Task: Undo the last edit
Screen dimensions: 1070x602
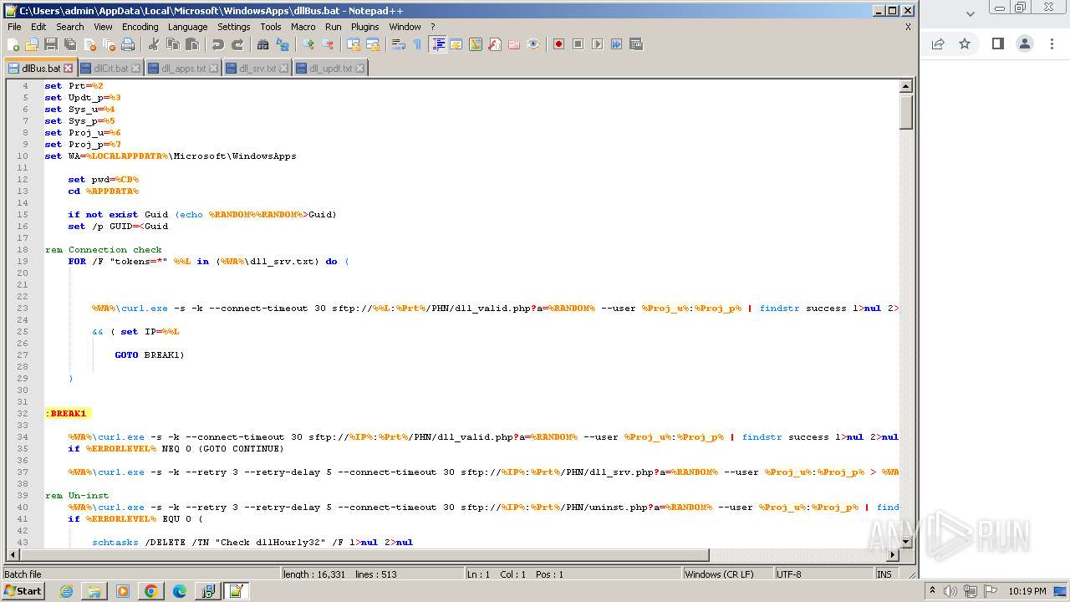Action: coord(218,44)
